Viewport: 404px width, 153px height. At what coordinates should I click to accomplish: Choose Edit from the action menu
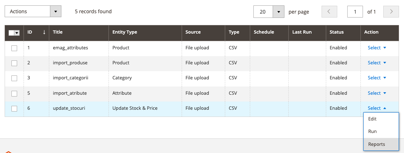[381, 119]
